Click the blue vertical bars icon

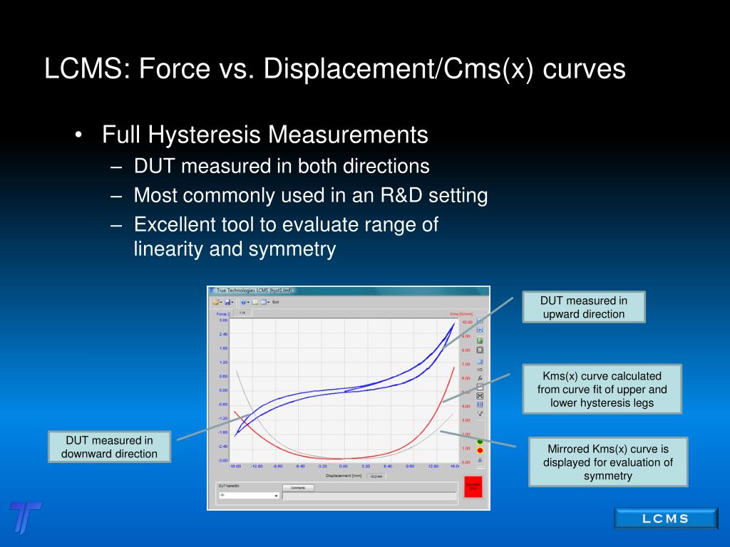[x=480, y=405]
